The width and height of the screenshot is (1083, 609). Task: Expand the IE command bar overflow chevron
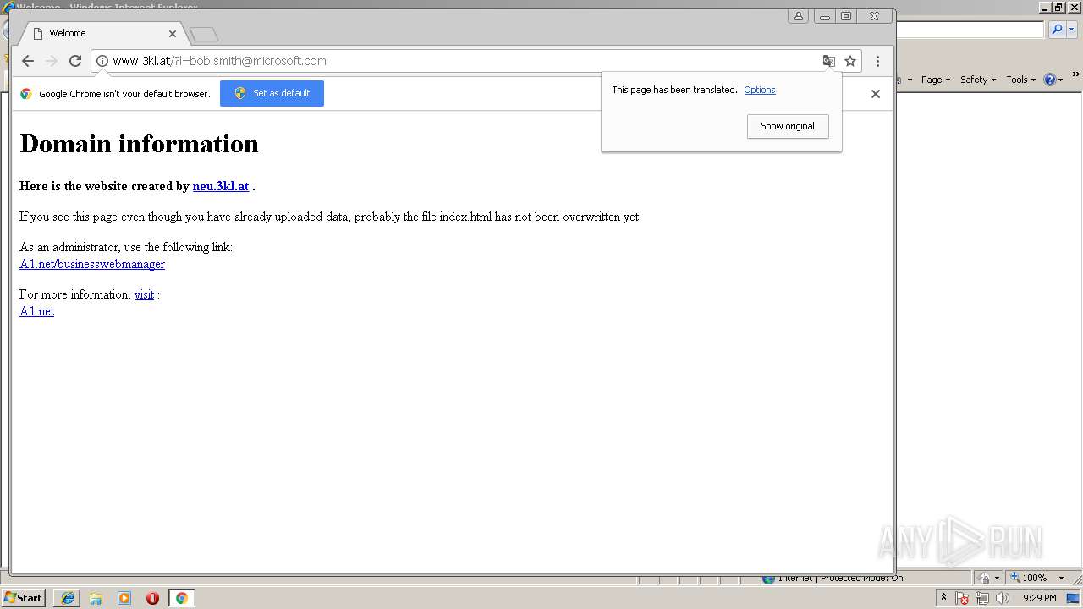(x=1075, y=75)
